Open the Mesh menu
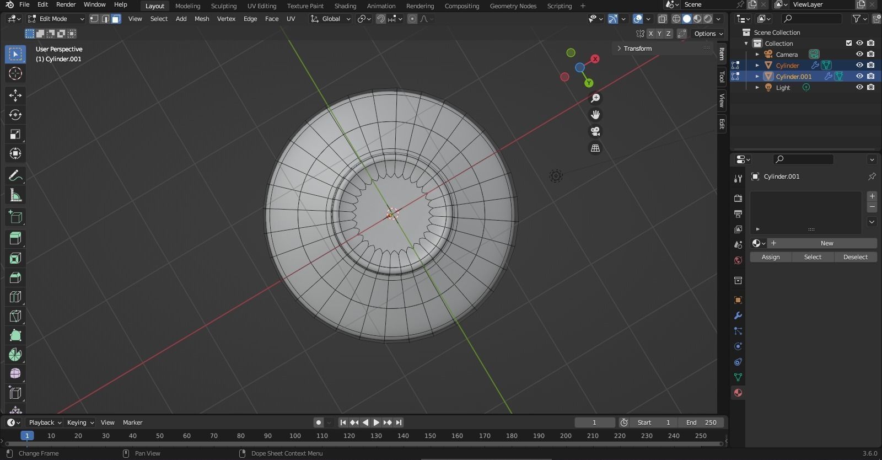The width and height of the screenshot is (882, 460). (202, 19)
